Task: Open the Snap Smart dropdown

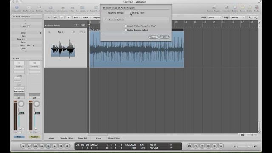Action: [x=215, y=17]
